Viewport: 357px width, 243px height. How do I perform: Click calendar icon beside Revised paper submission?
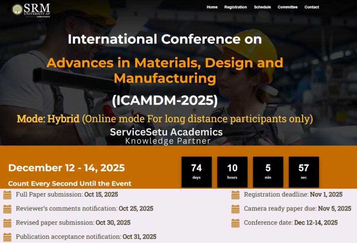point(7,223)
